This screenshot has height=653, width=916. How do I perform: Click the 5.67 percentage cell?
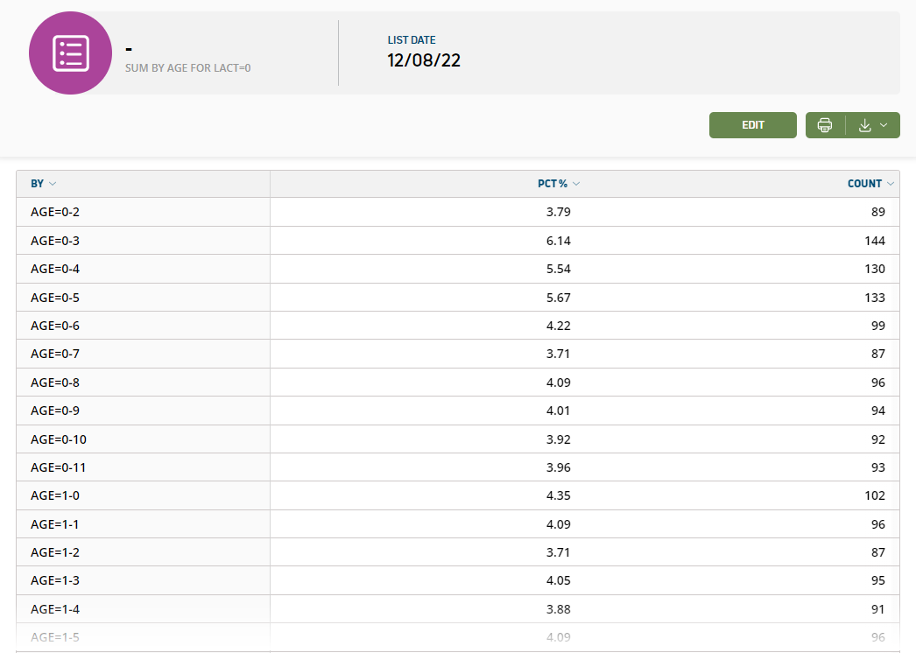(x=558, y=298)
